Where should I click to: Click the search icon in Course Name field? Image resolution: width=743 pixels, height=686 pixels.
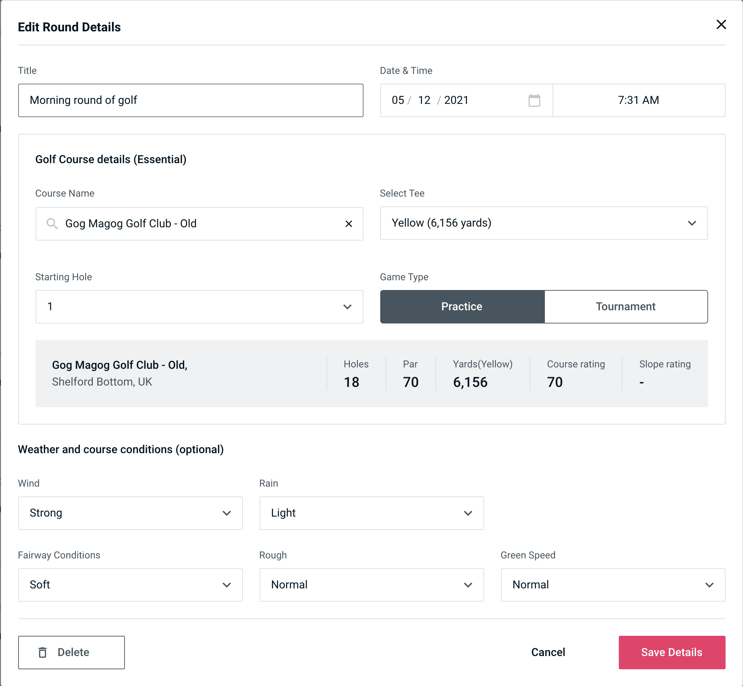pyautogui.click(x=52, y=224)
